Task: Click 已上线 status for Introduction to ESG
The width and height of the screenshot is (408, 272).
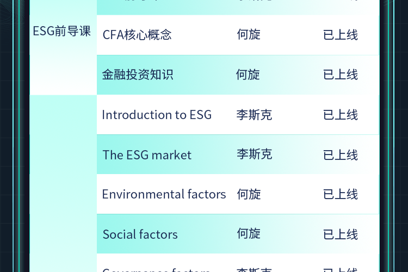Action: 341,115
